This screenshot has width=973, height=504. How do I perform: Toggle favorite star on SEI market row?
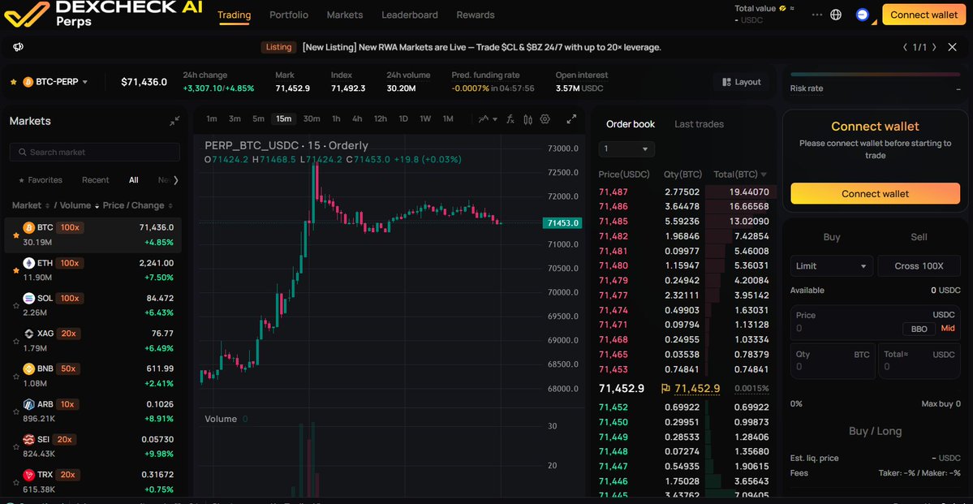15,447
